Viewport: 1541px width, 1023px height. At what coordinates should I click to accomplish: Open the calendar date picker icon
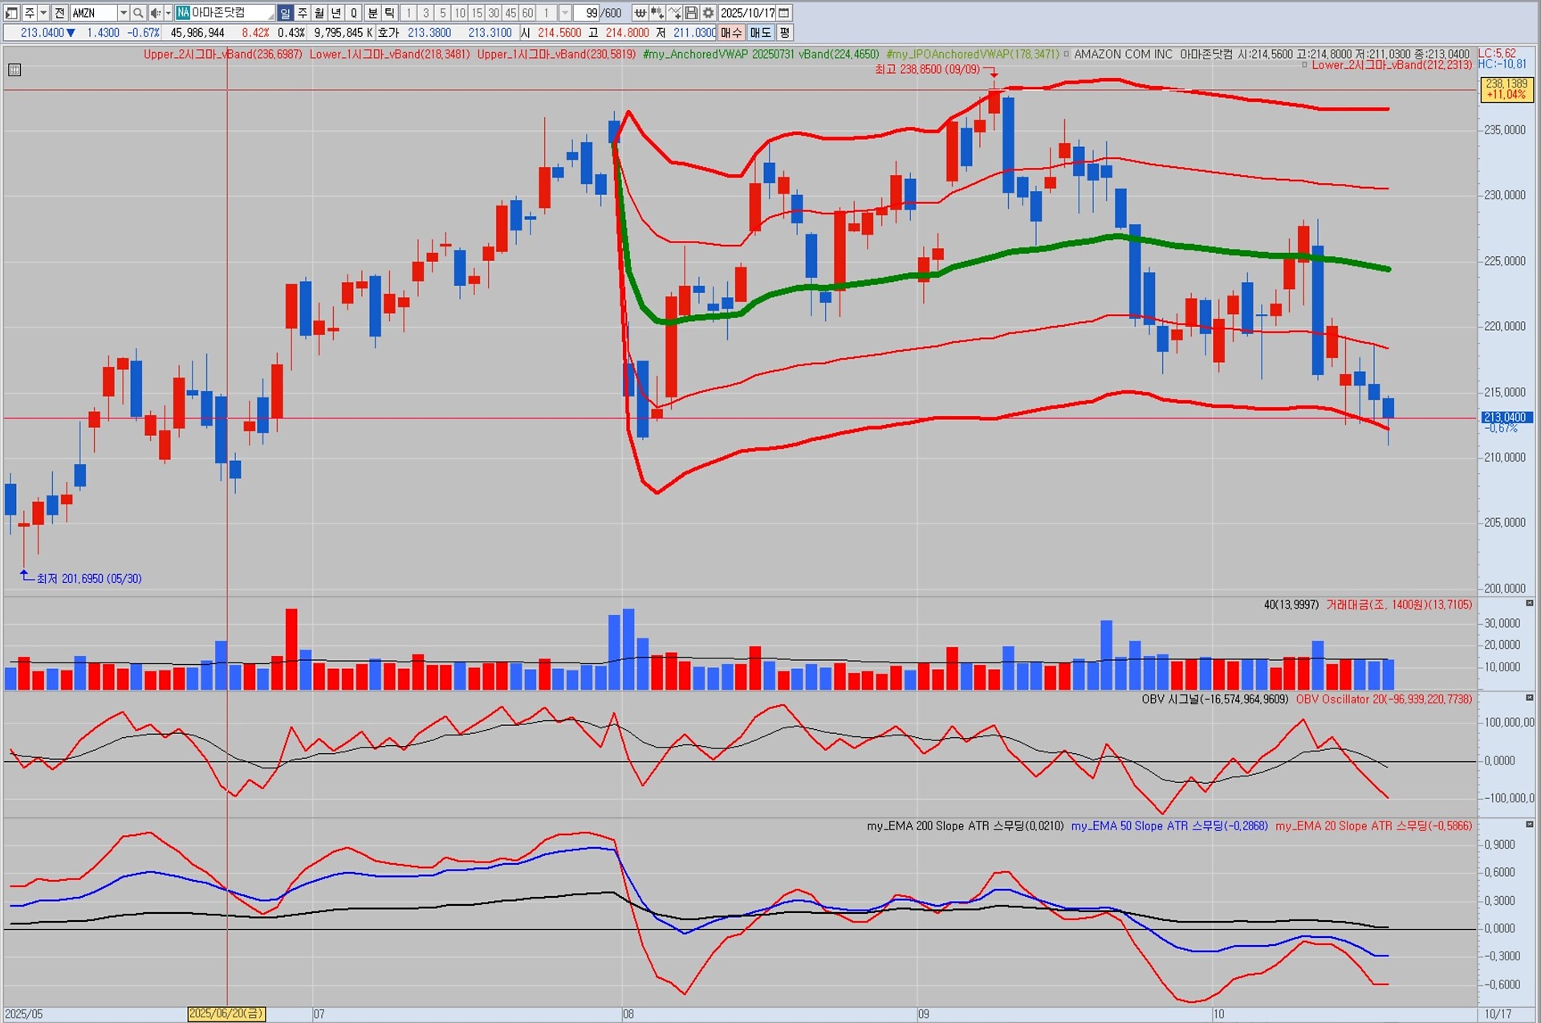784,13
